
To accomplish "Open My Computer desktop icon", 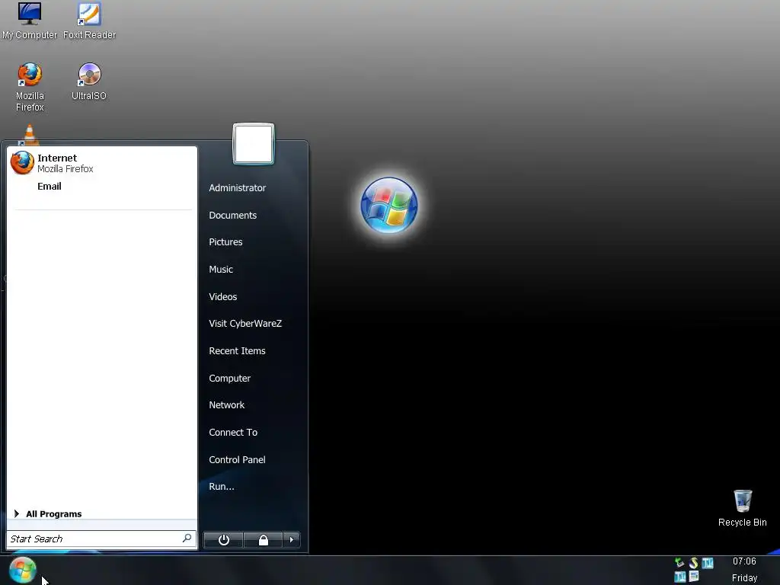I will (30, 21).
